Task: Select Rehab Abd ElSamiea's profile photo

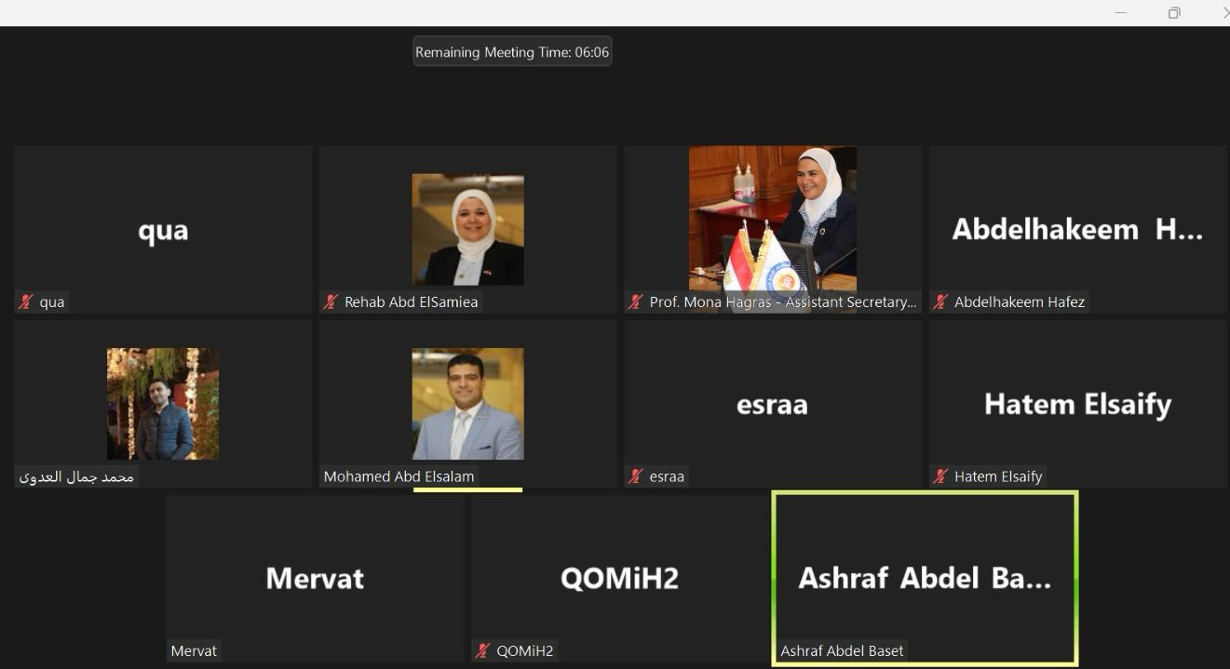Action: pos(467,230)
